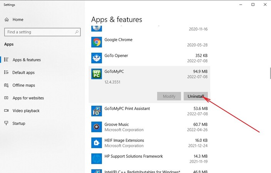271x173 pixels.
Task: Click the GoToMyPC Print Assistant icon
Action: point(97,111)
